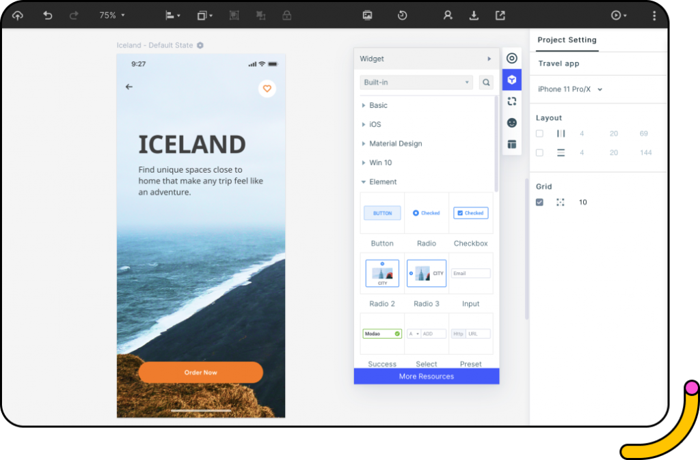Viewport: 700px width, 460px height.
Task: Select the Project Setting tab
Action: coord(567,40)
